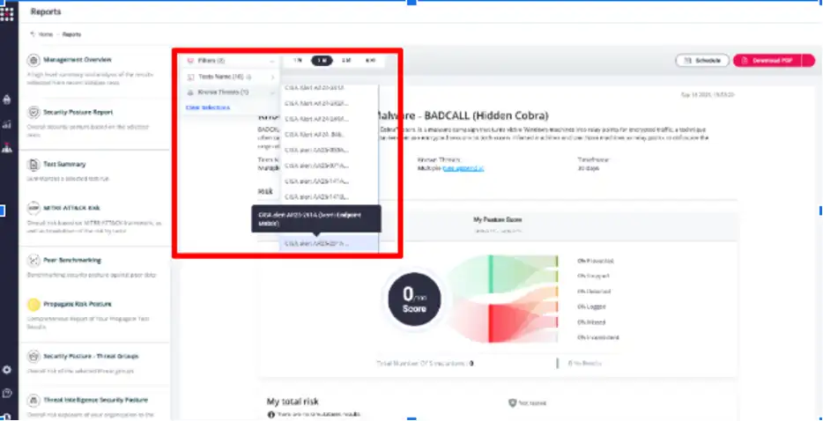Open settings gear in left sidebar
This screenshot has width=823, height=421.
8,370
